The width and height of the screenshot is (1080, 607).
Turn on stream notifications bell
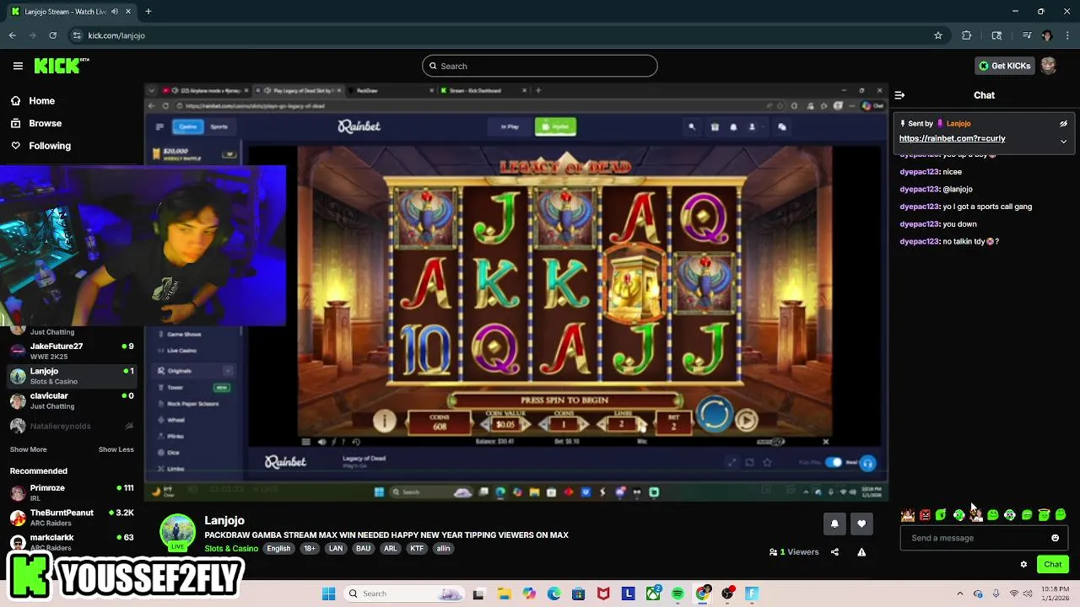point(834,524)
